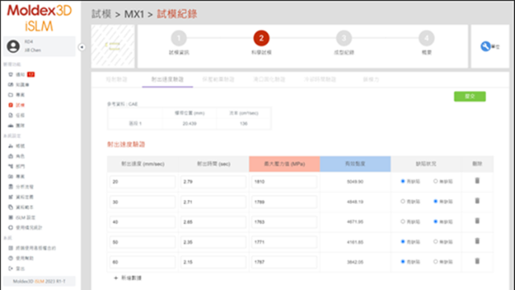This screenshot has height=290, width=515.
Task: Select 無缺陷 radio in the speed 20 row
Action: point(435,181)
